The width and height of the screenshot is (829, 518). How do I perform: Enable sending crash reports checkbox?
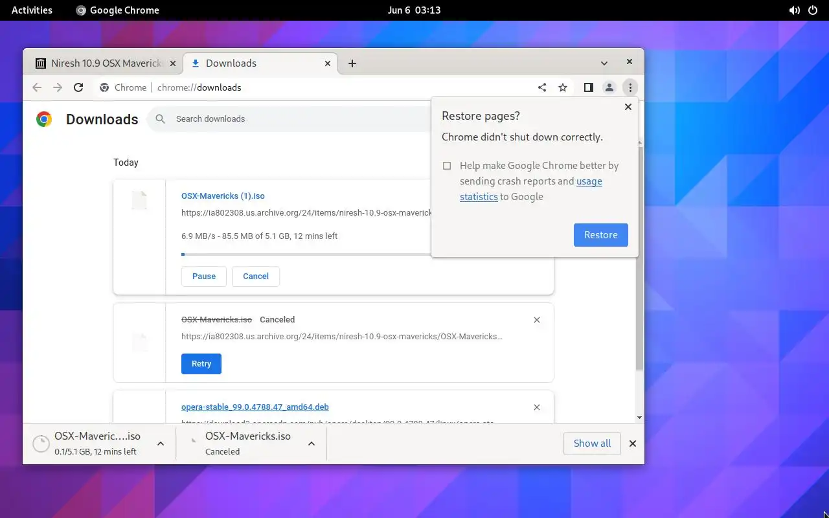click(447, 166)
